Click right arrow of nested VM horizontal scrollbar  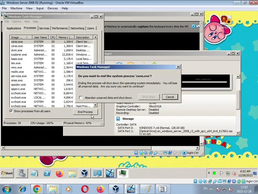pos(198,148)
